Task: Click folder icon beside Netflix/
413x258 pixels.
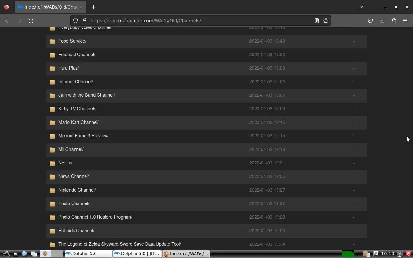Action: [52, 163]
